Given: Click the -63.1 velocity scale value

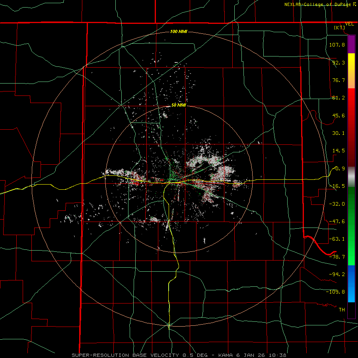Looking at the screenshot, I should (x=337, y=239).
